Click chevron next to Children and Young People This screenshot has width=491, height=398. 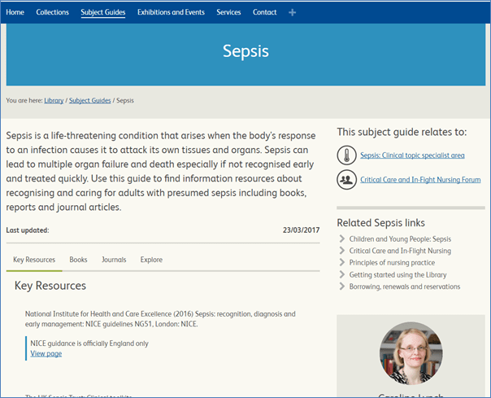coord(341,239)
